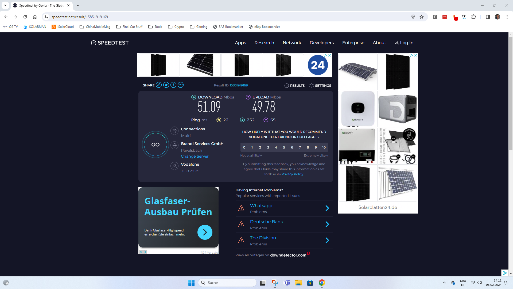Open Gaming bookmarks folder
Screen dimensions: 513x289
tap(199, 27)
